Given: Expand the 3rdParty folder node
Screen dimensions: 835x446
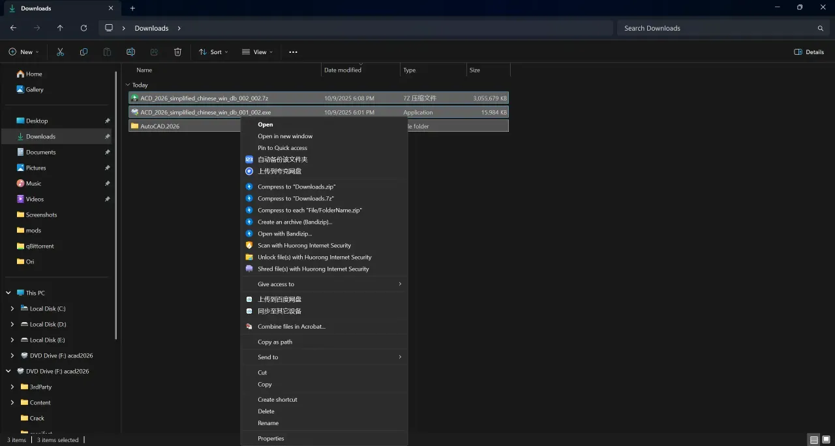Looking at the screenshot, I should (12, 387).
